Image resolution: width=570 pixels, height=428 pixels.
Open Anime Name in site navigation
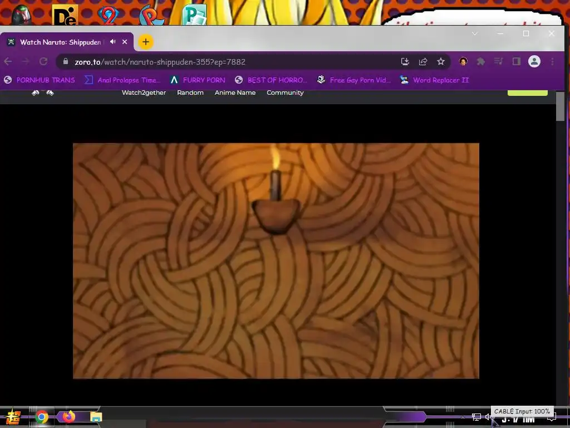[235, 93]
